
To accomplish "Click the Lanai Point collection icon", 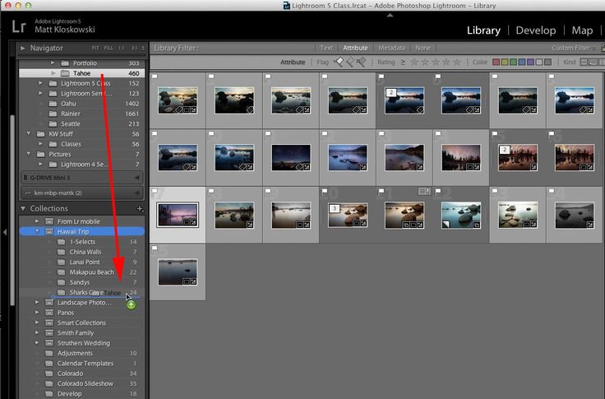I will (x=62, y=262).
